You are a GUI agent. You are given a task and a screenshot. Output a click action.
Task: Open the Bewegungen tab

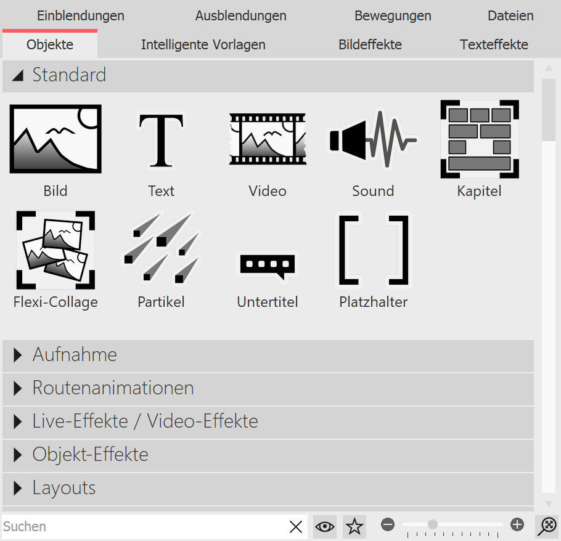[x=393, y=15]
